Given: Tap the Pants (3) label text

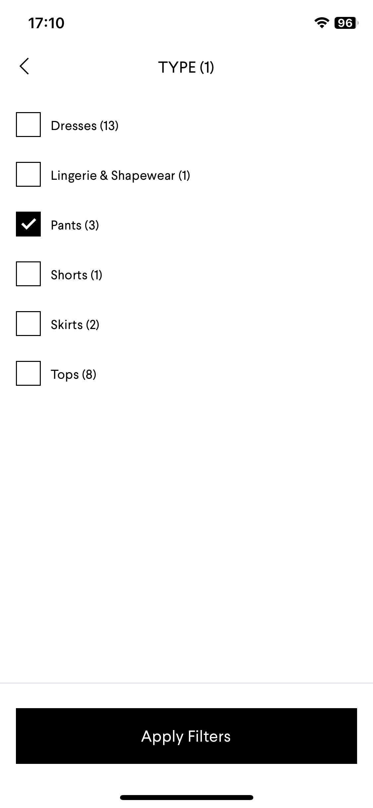Looking at the screenshot, I should (75, 225).
